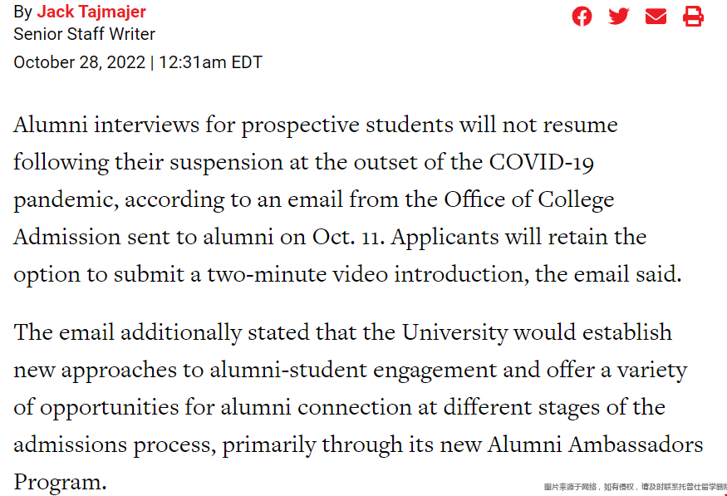Click the phrase 'alumni-student engagement'
727x496 pixels.
click(x=353, y=371)
